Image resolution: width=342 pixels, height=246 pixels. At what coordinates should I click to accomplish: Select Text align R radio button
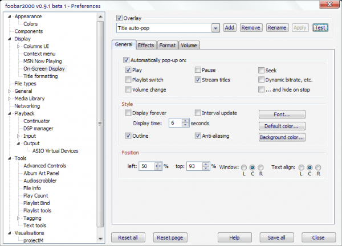point(318,167)
